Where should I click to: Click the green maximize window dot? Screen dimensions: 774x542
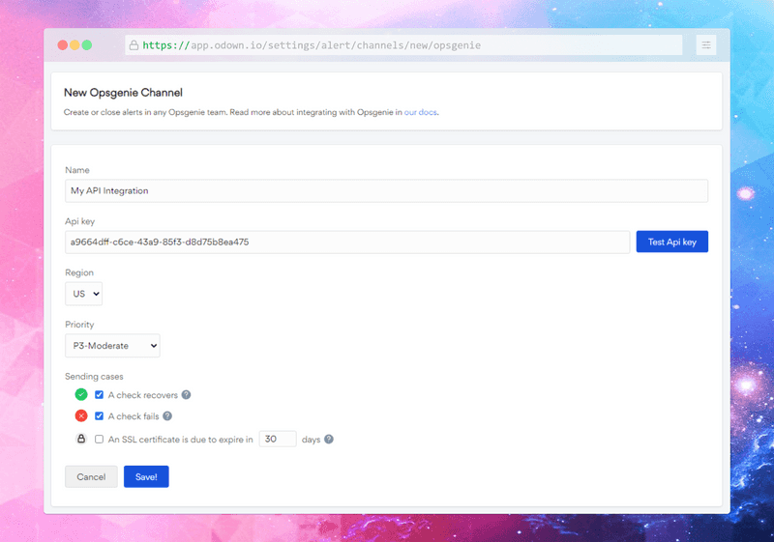tap(87, 45)
